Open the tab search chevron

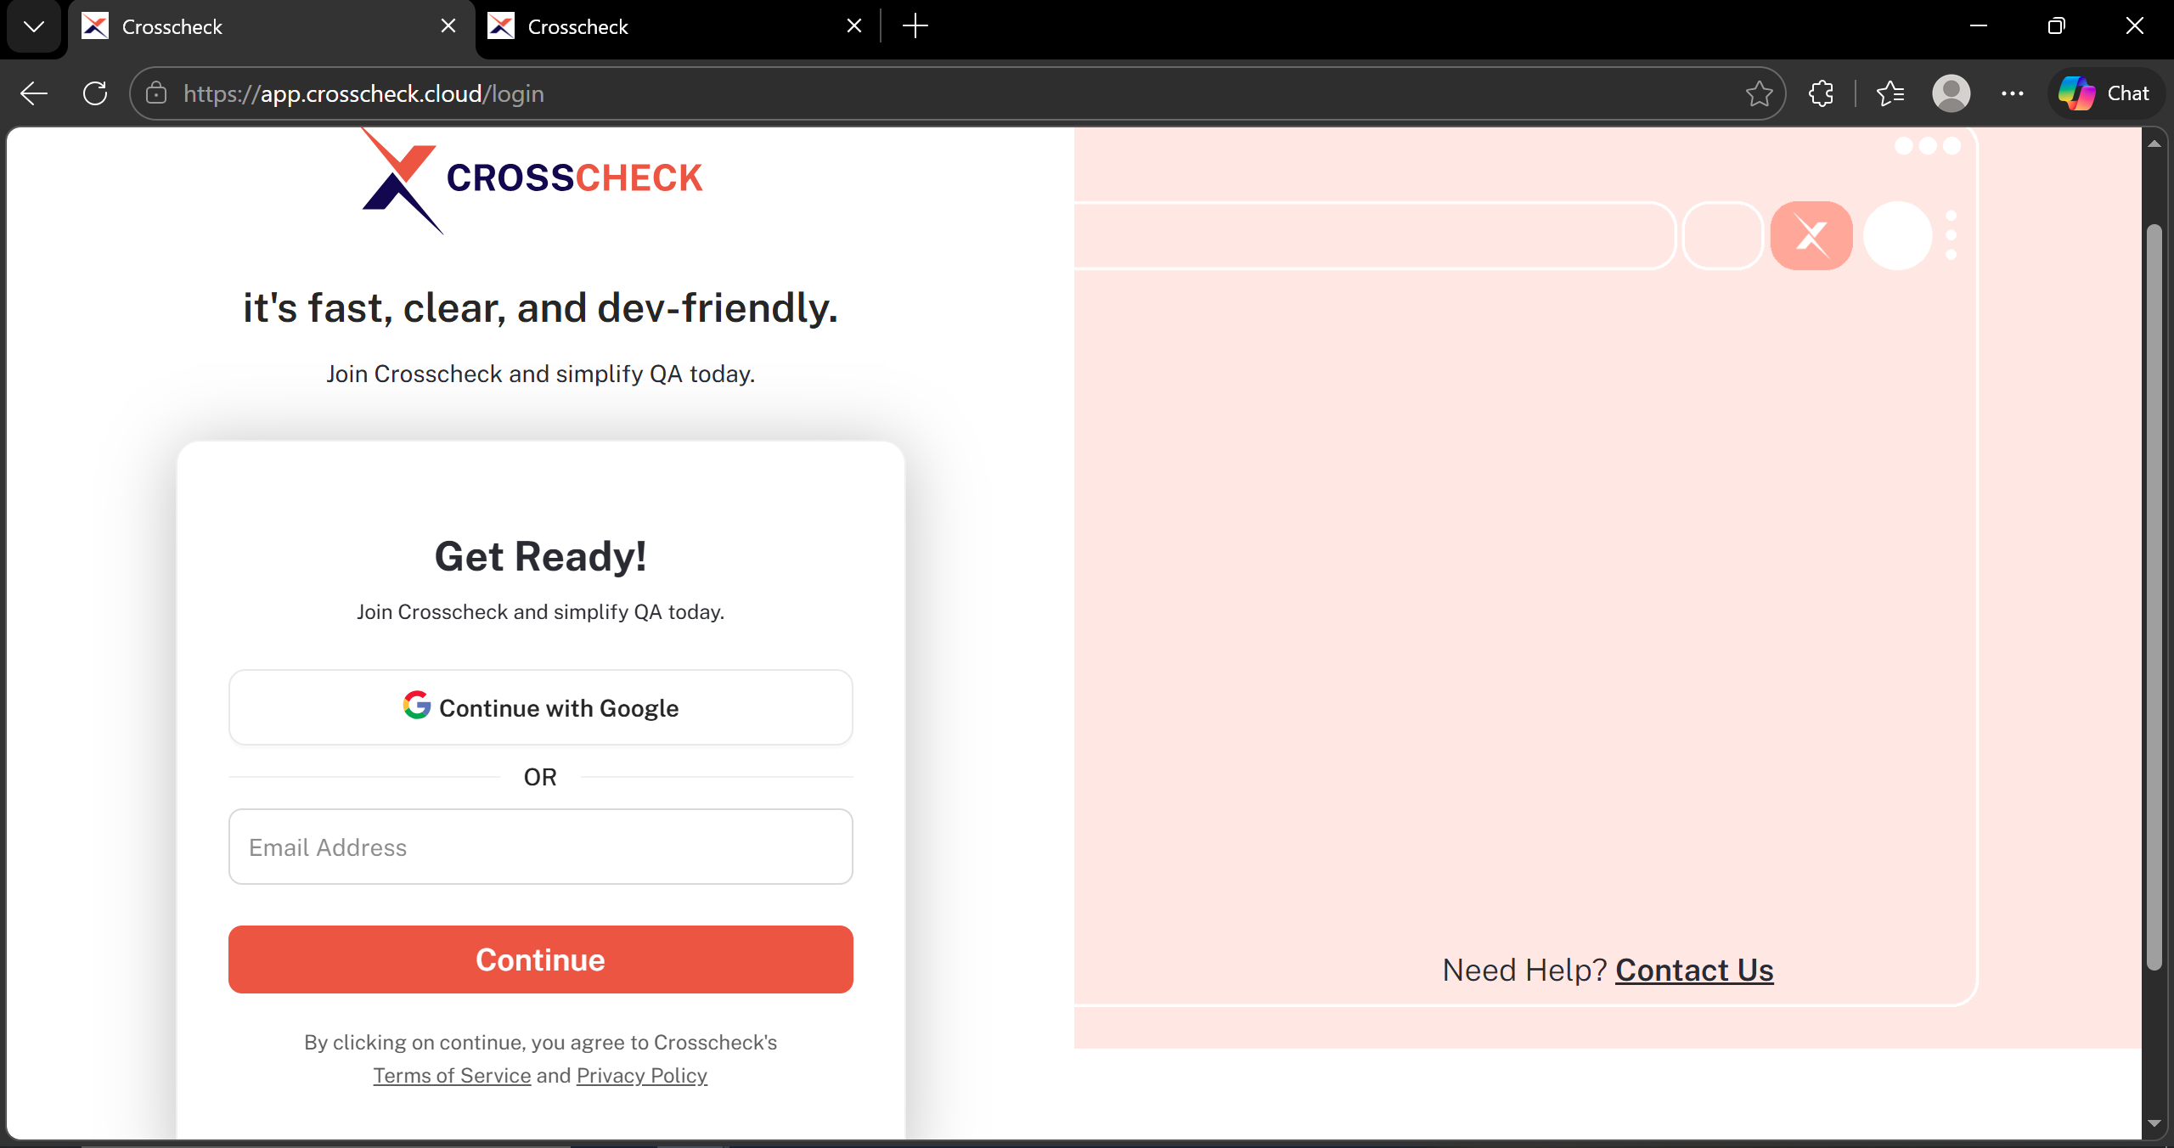click(x=33, y=26)
